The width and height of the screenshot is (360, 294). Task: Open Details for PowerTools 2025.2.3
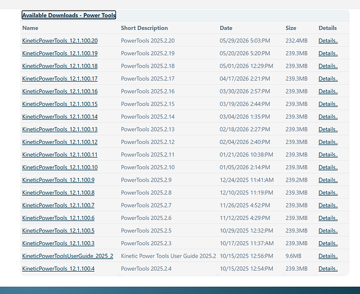click(328, 243)
